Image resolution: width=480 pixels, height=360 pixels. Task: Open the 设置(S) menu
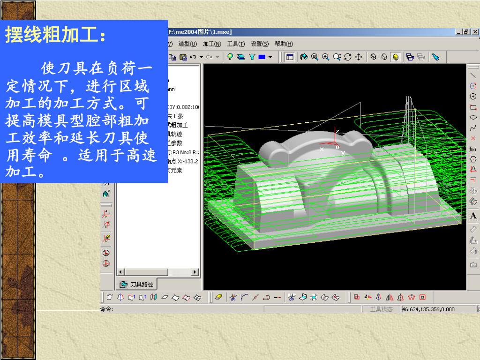260,44
